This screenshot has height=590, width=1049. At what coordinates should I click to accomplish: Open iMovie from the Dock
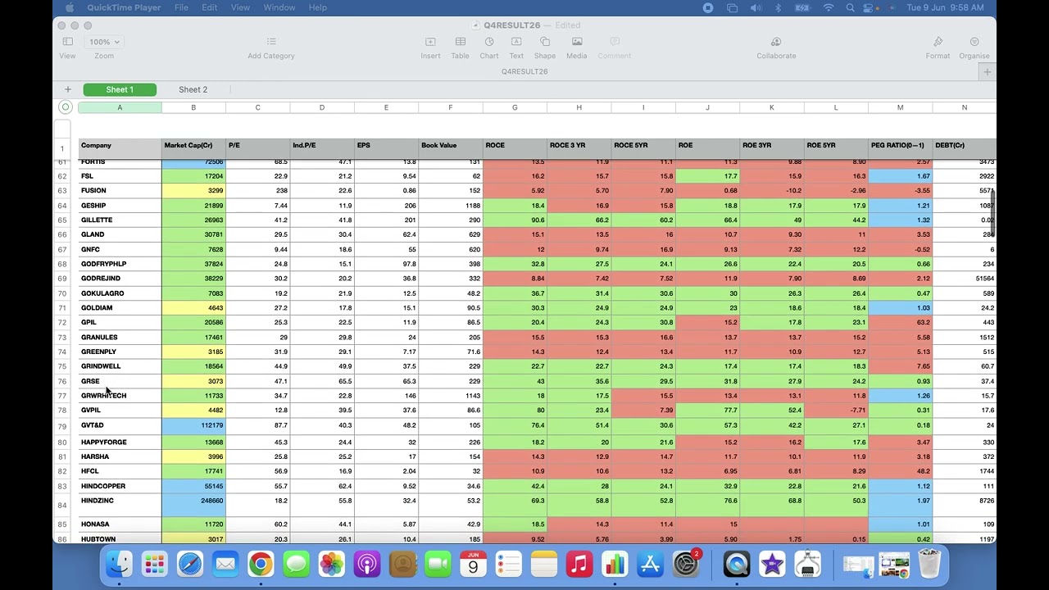point(772,564)
